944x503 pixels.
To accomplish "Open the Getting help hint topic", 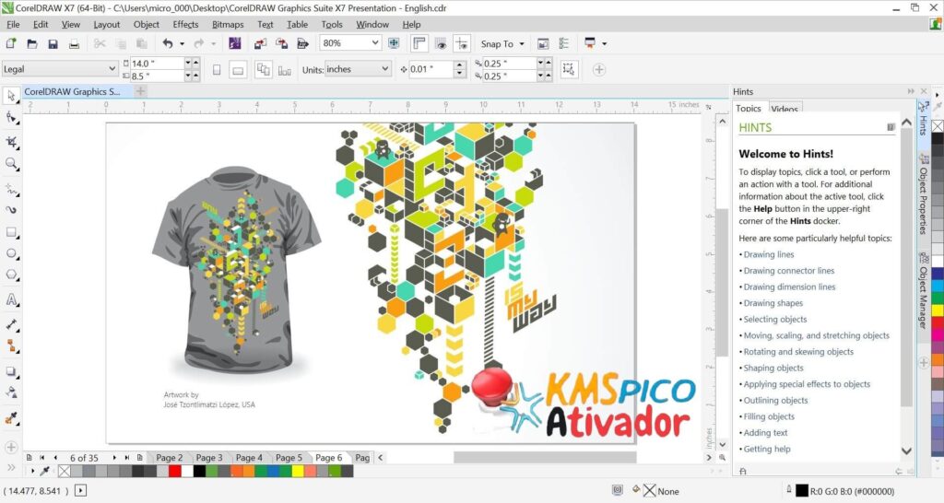I will click(767, 449).
